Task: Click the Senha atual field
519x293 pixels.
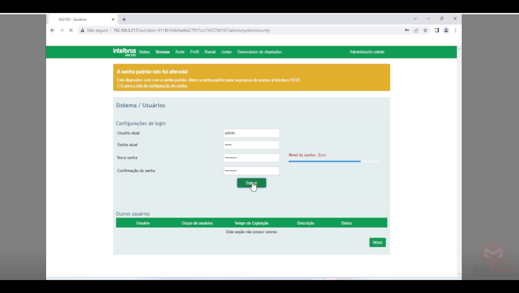Action: 251,145
